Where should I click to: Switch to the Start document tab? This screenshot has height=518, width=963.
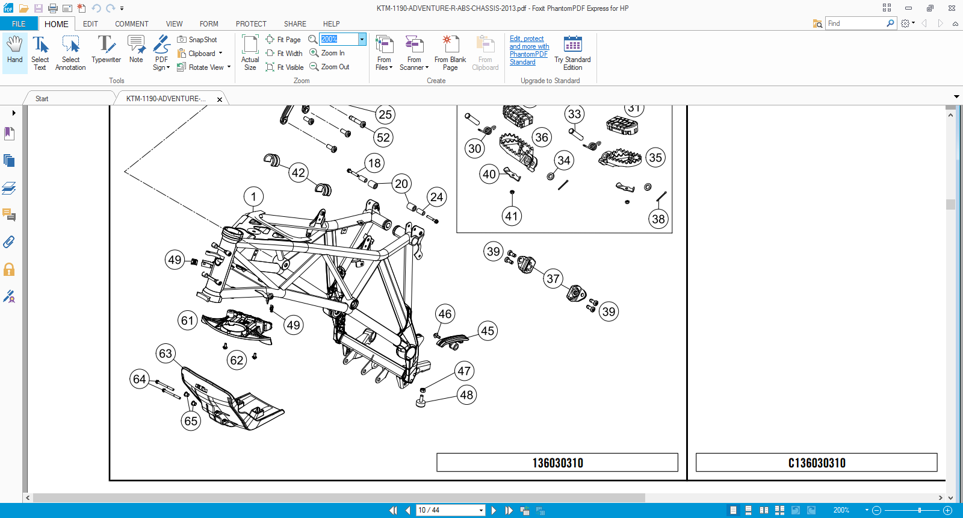pos(42,99)
